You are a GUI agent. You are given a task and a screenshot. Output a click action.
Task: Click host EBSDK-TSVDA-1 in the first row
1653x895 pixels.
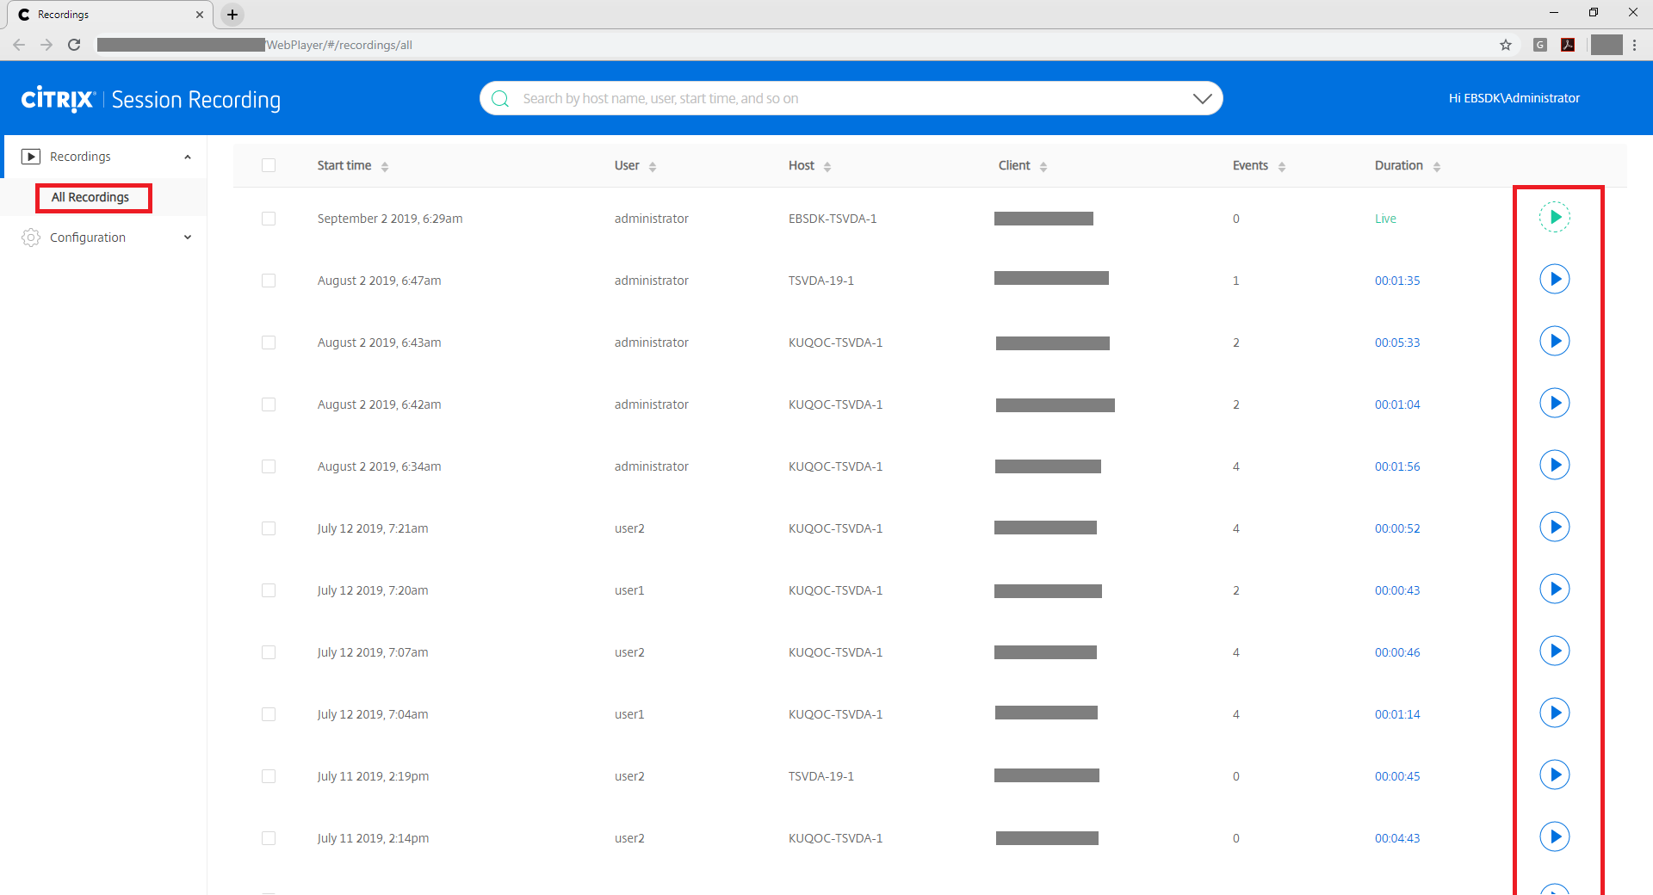pyautogui.click(x=833, y=219)
